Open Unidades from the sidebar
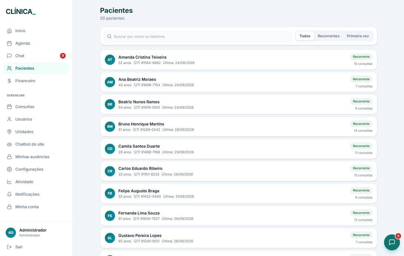 pos(36,132)
